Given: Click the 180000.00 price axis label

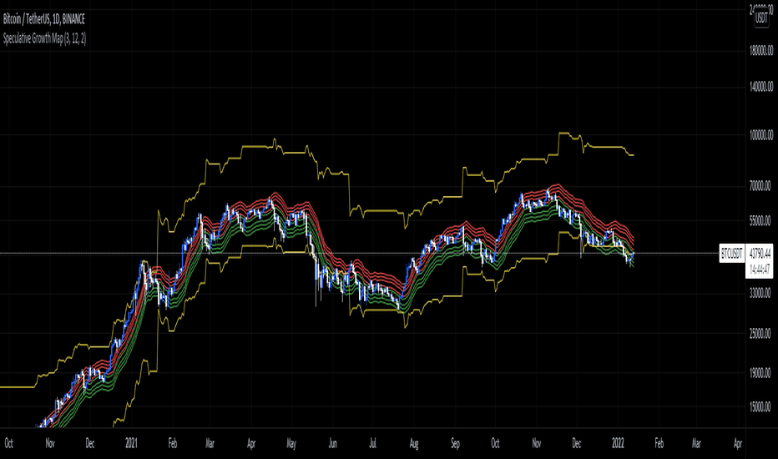Looking at the screenshot, I should click(x=761, y=51).
